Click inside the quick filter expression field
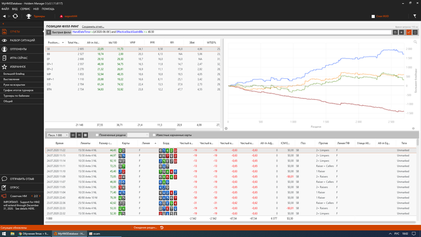Image resolution: width=421 pixels, height=237 pixels. coord(232,32)
